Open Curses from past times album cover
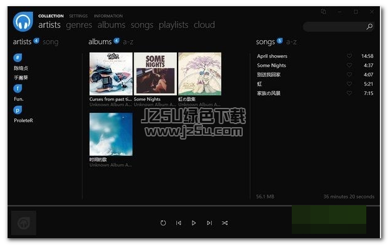 111,74
